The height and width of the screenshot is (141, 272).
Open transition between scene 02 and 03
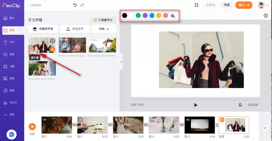click(x=110, y=125)
